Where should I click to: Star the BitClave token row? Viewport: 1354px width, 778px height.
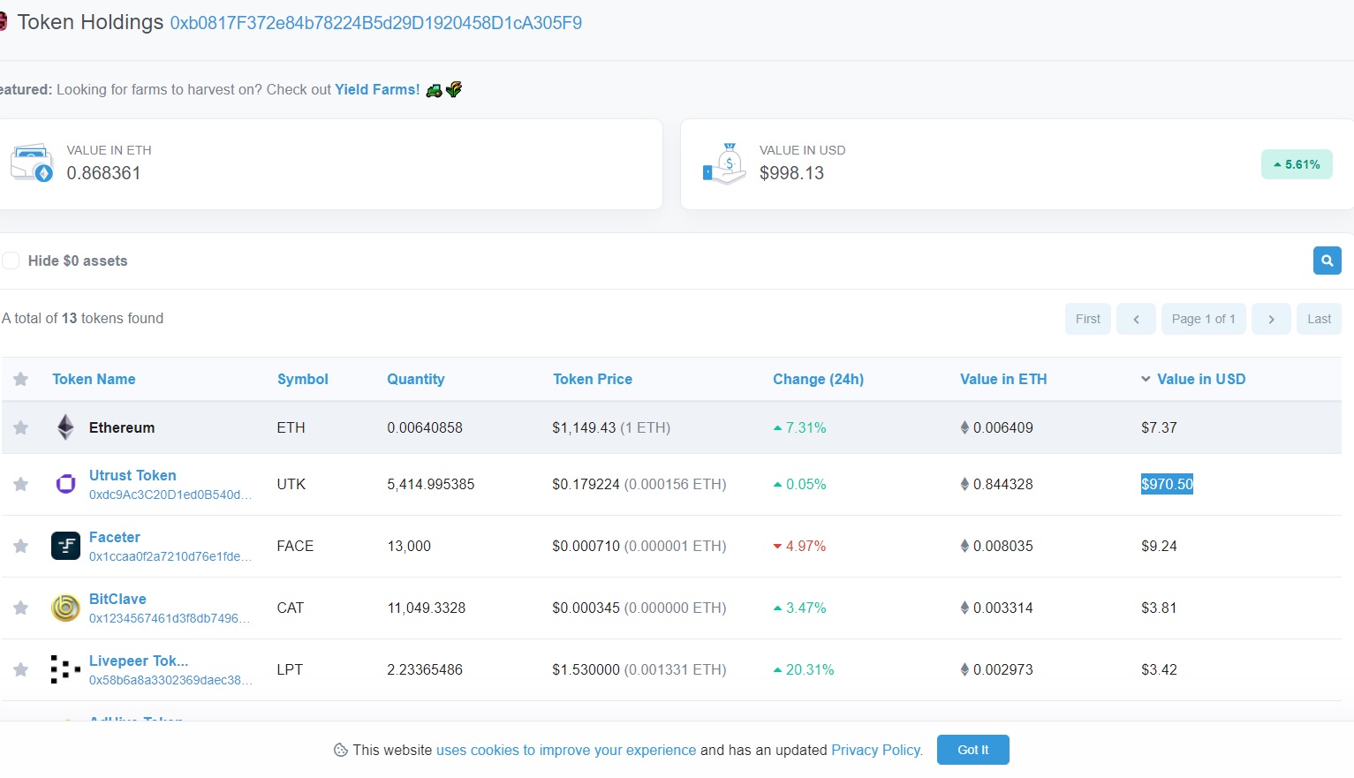pyautogui.click(x=21, y=608)
